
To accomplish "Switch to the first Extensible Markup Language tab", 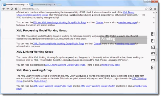I will 15,5.
